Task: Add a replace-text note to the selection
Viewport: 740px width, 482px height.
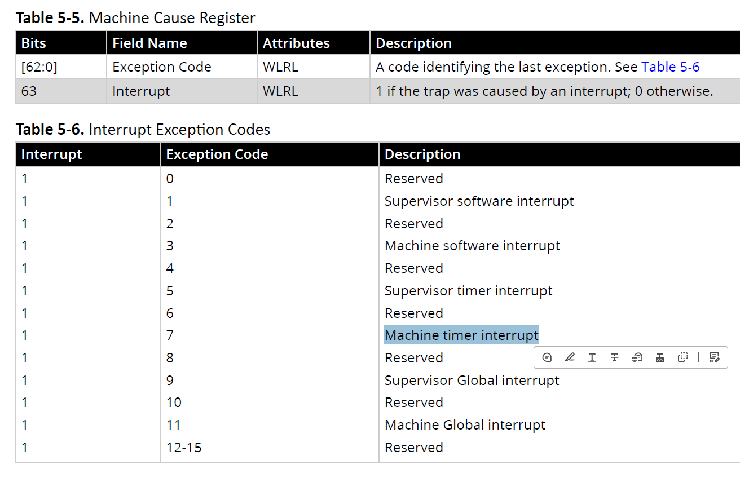Action: click(637, 357)
